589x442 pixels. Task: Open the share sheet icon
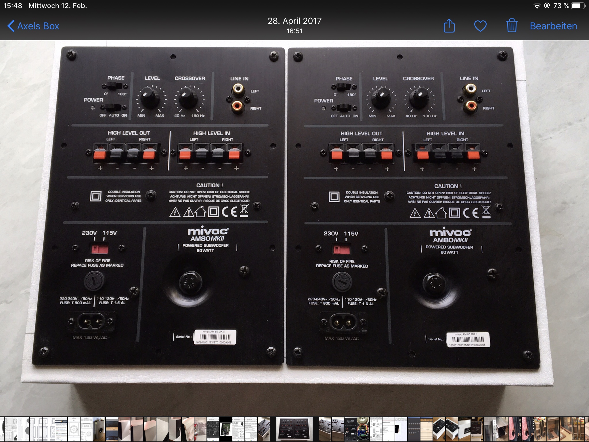point(449,26)
